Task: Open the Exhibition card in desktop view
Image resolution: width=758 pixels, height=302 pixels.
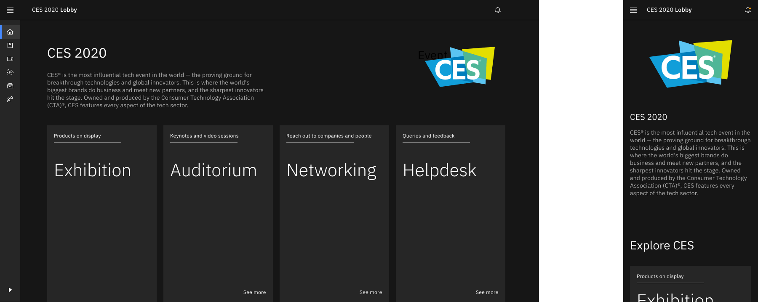Action: pyautogui.click(x=102, y=214)
